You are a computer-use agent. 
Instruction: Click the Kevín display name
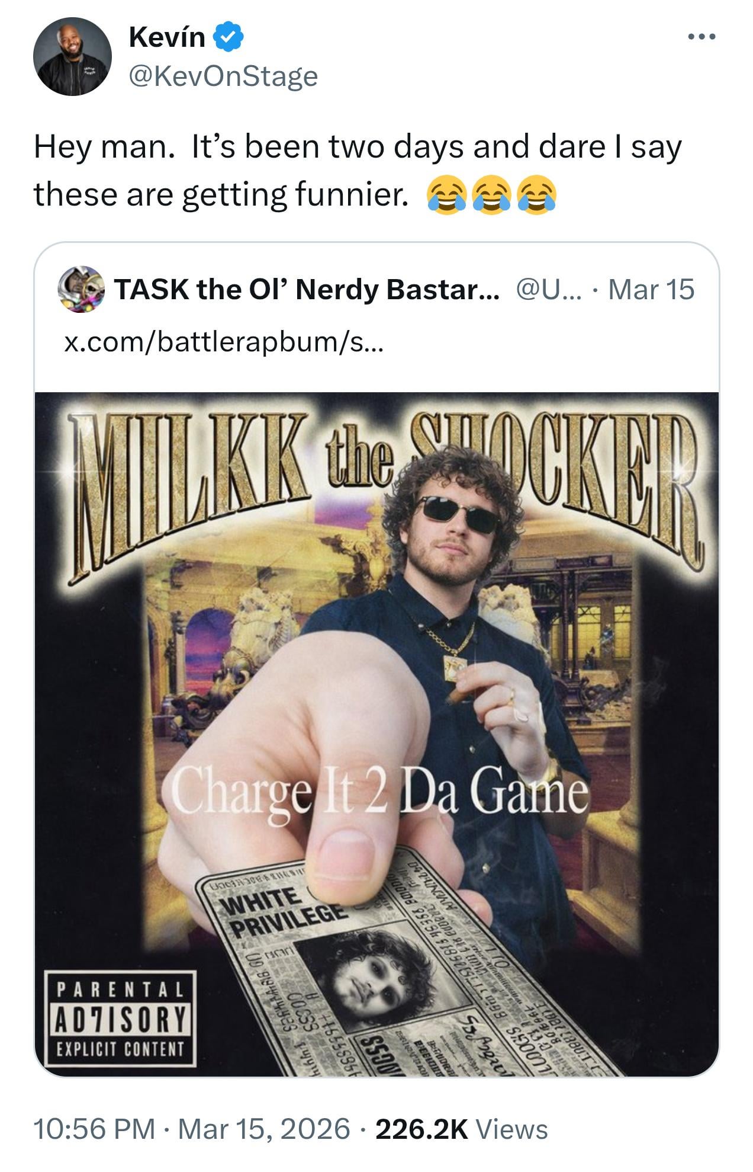click(166, 37)
